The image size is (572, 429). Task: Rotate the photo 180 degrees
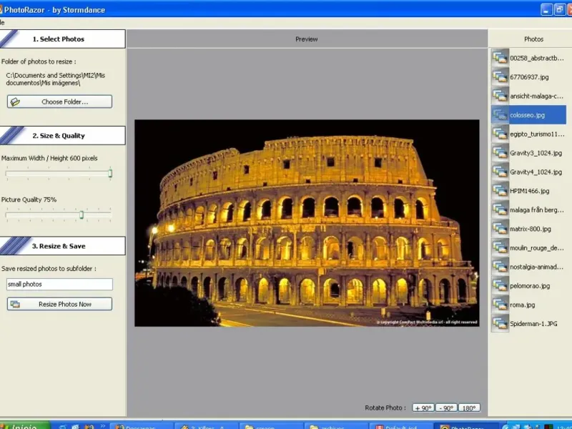coord(469,408)
